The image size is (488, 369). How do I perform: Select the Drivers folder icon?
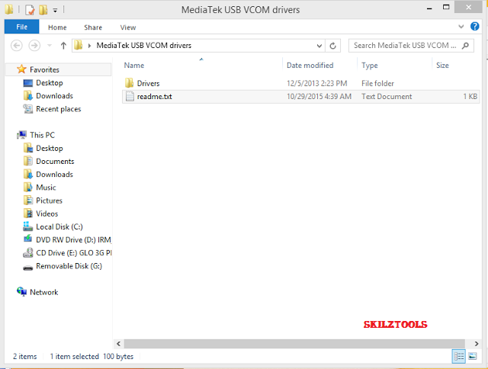(x=129, y=83)
